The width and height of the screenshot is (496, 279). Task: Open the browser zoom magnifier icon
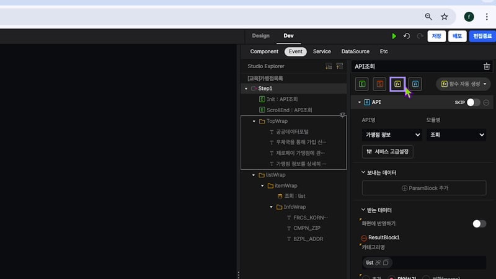pyautogui.click(x=428, y=17)
